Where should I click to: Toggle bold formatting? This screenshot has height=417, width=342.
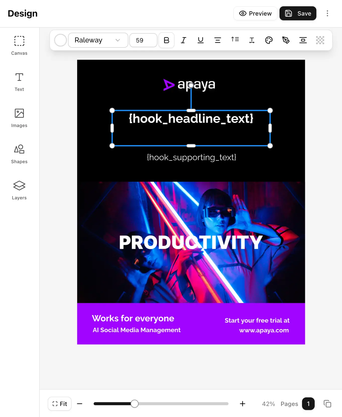[x=166, y=40]
